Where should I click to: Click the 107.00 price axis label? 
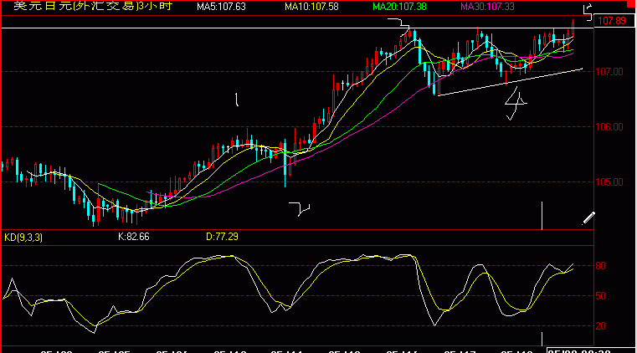click(x=609, y=72)
